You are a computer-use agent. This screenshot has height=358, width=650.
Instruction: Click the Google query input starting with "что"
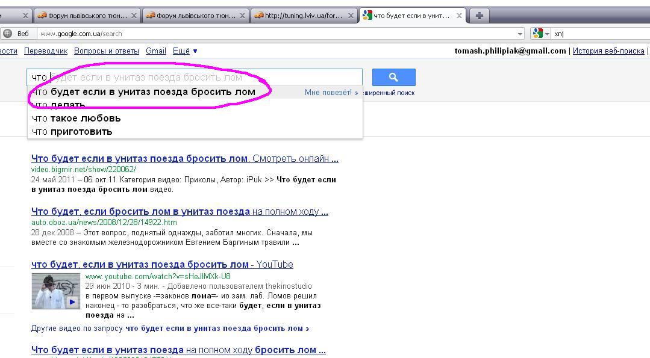point(195,78)
